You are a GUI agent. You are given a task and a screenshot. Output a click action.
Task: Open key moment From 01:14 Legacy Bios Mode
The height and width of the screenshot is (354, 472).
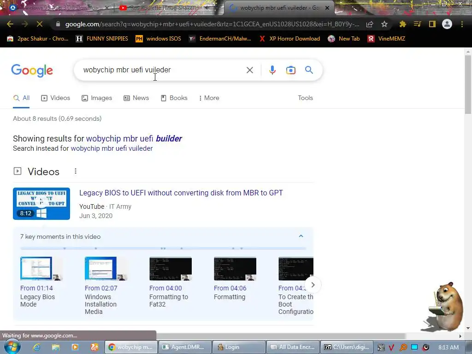(x=41, y=282)
